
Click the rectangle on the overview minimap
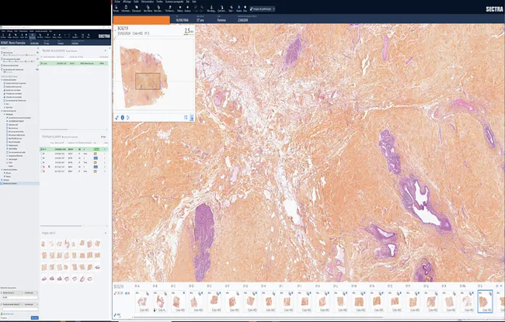coord(148,81)
